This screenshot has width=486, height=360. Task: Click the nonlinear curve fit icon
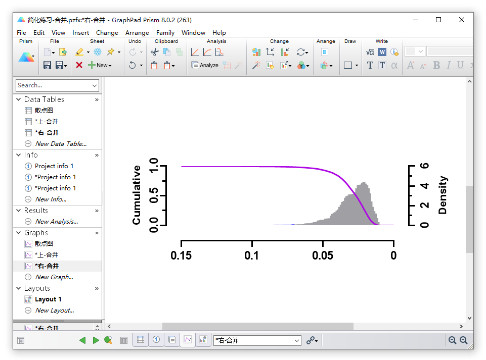[x=207, y=52]
